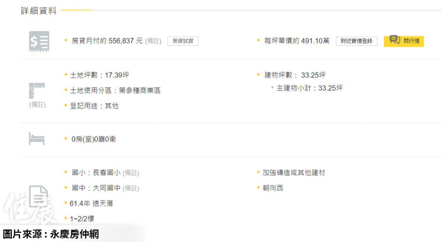This screenshot has width=442, height=242.
Task: Click the bed room-layout icon
Action: pos(37,139)
